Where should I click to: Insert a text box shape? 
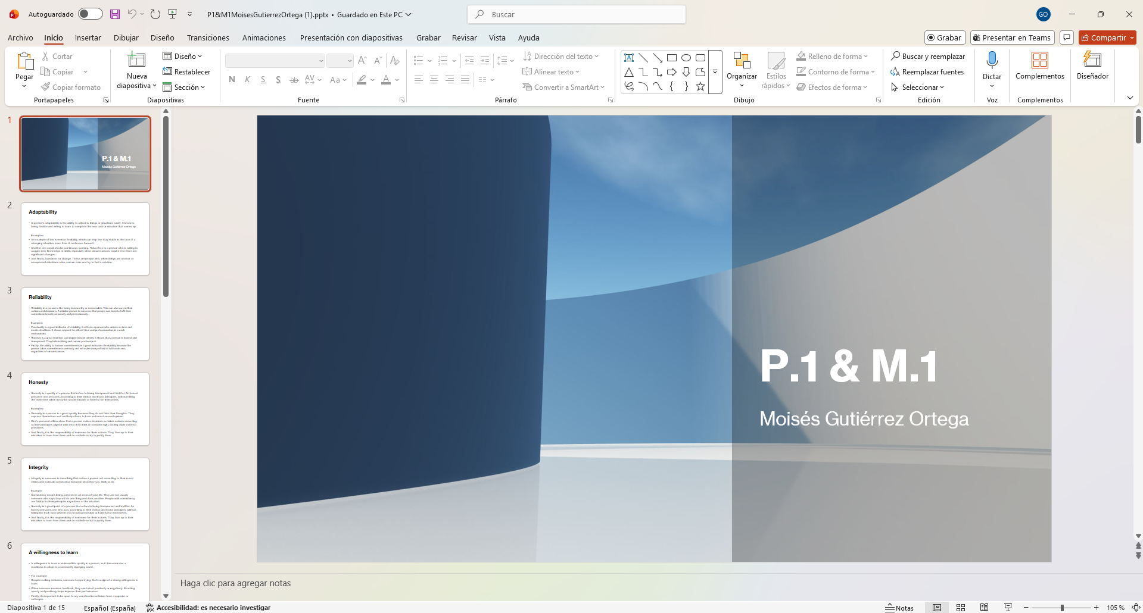click(x=629, y=58)
